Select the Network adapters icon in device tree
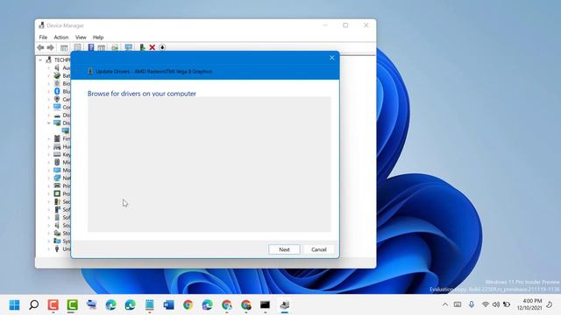This screenshot has width=561, height=315. point(57,178)
